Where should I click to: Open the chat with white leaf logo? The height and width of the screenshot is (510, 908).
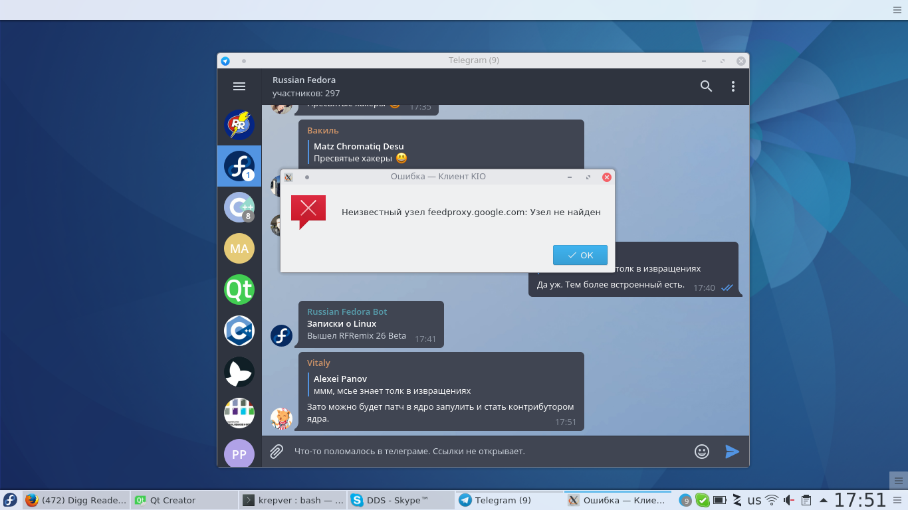tap(239, 372)
